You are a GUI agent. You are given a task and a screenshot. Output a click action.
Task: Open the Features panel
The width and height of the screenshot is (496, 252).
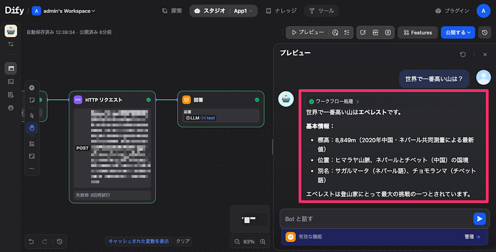tap(417, 33)
